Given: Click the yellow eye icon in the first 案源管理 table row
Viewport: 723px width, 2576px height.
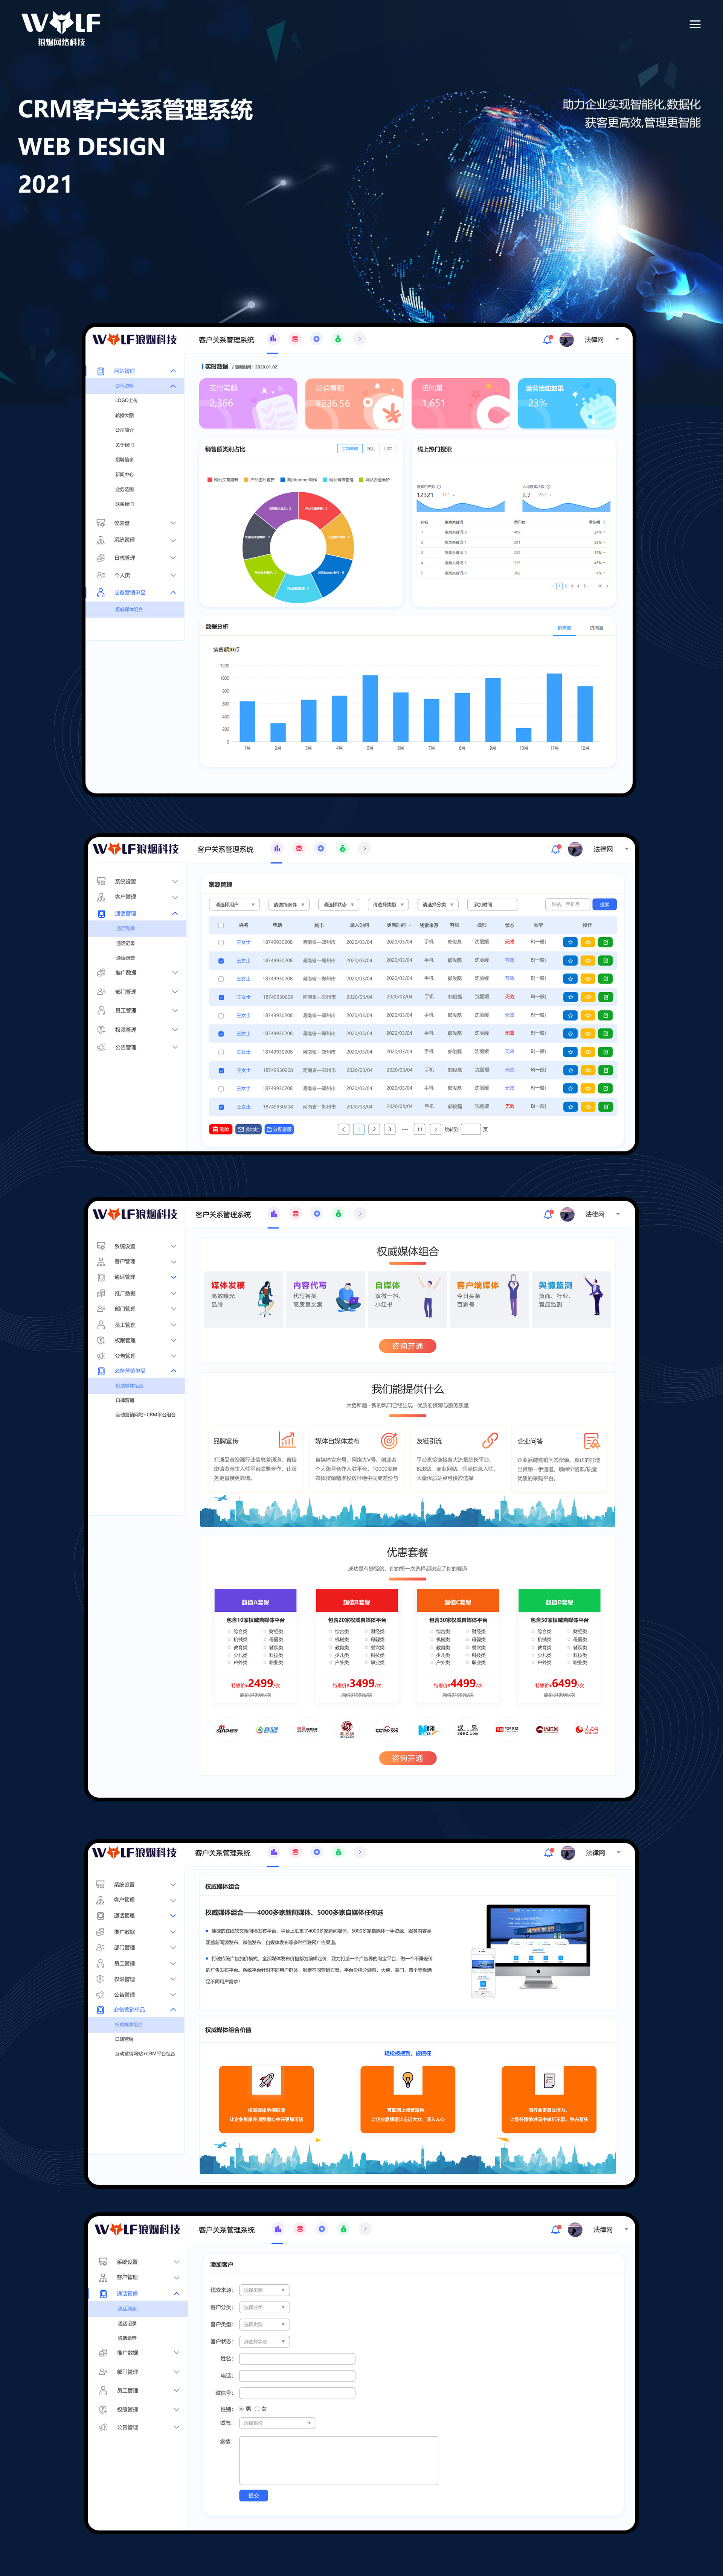Looking at the screenshot, I should [x=588, y=942].
